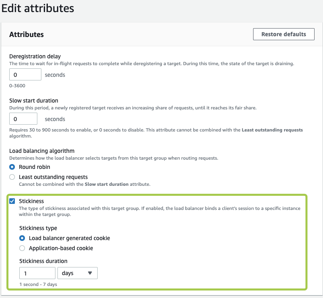Screen dimensions: 323x298
Task: Select the Round robin algorithm option
Action: coord(12,167)
